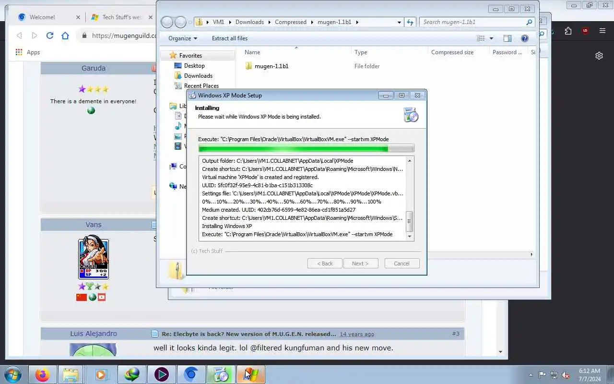Go forward in Explorer window
614x384 pixels.
pyautogui.click(x=180, y=22)
